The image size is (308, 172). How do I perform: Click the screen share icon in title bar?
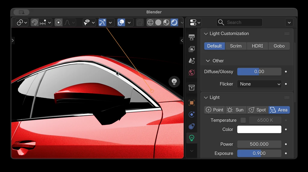pyautogui.click(x=22, y=12)
